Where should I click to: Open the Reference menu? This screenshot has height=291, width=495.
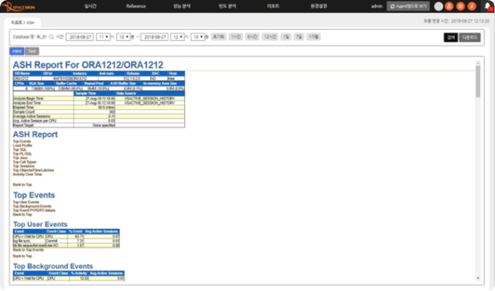coord(135,6)
